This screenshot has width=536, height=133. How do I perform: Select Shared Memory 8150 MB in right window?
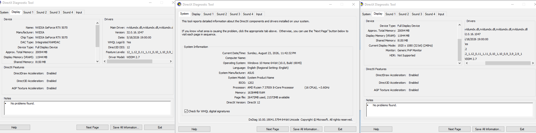pyautogui.click(x=403, y=40)
